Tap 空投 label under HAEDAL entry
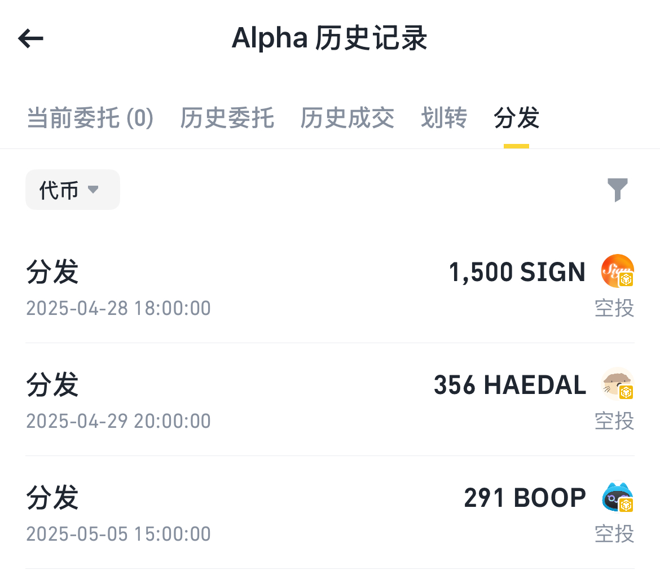 click(x=614, y=420)
